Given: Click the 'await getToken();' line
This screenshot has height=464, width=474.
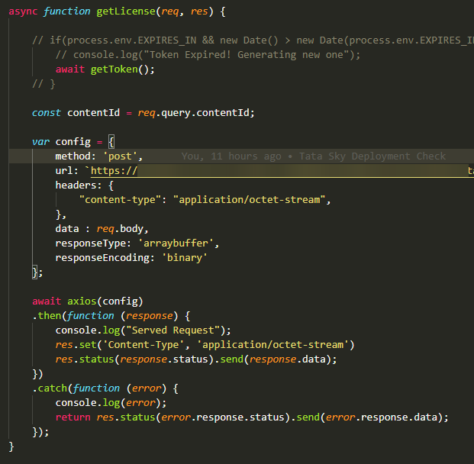Looking at the screenshot, I should click(x=105, y=69).
